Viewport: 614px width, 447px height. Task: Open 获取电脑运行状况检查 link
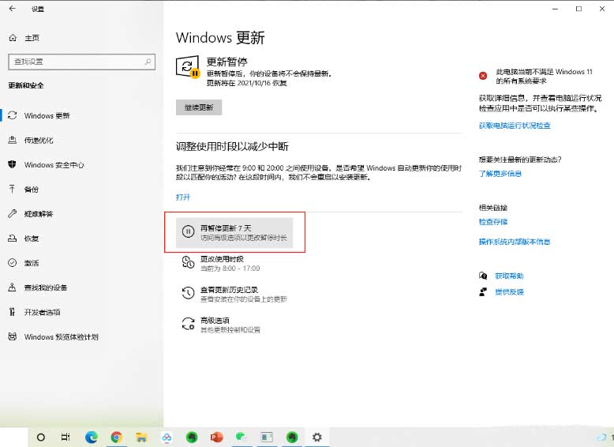click(515, 126)
